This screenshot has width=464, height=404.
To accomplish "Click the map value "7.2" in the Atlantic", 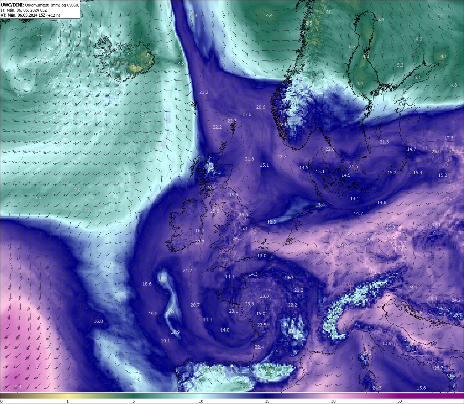I will (x=129, y=158).
